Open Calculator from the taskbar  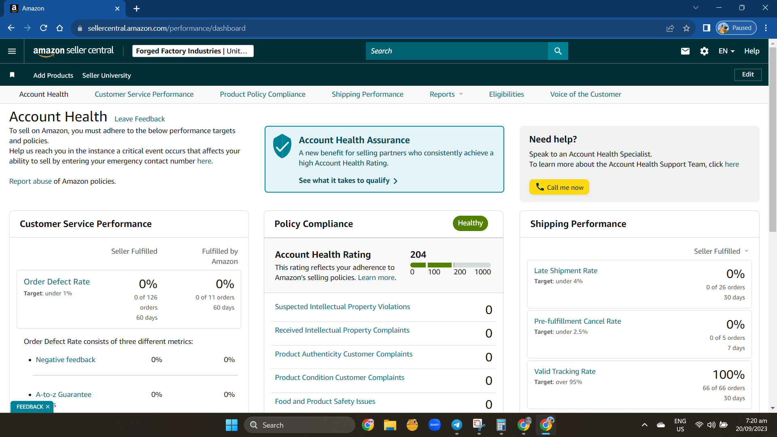[501, 425]
